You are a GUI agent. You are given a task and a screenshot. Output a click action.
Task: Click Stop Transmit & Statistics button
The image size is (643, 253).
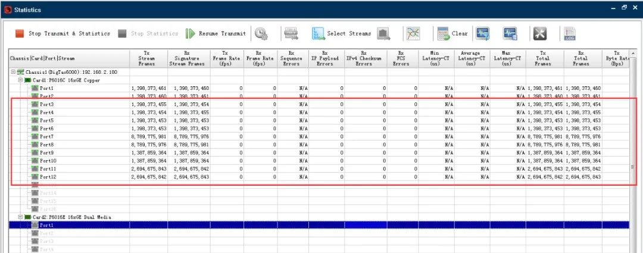[x=63, y=34]
